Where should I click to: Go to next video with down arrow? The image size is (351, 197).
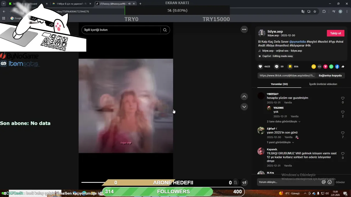[244, 107]
